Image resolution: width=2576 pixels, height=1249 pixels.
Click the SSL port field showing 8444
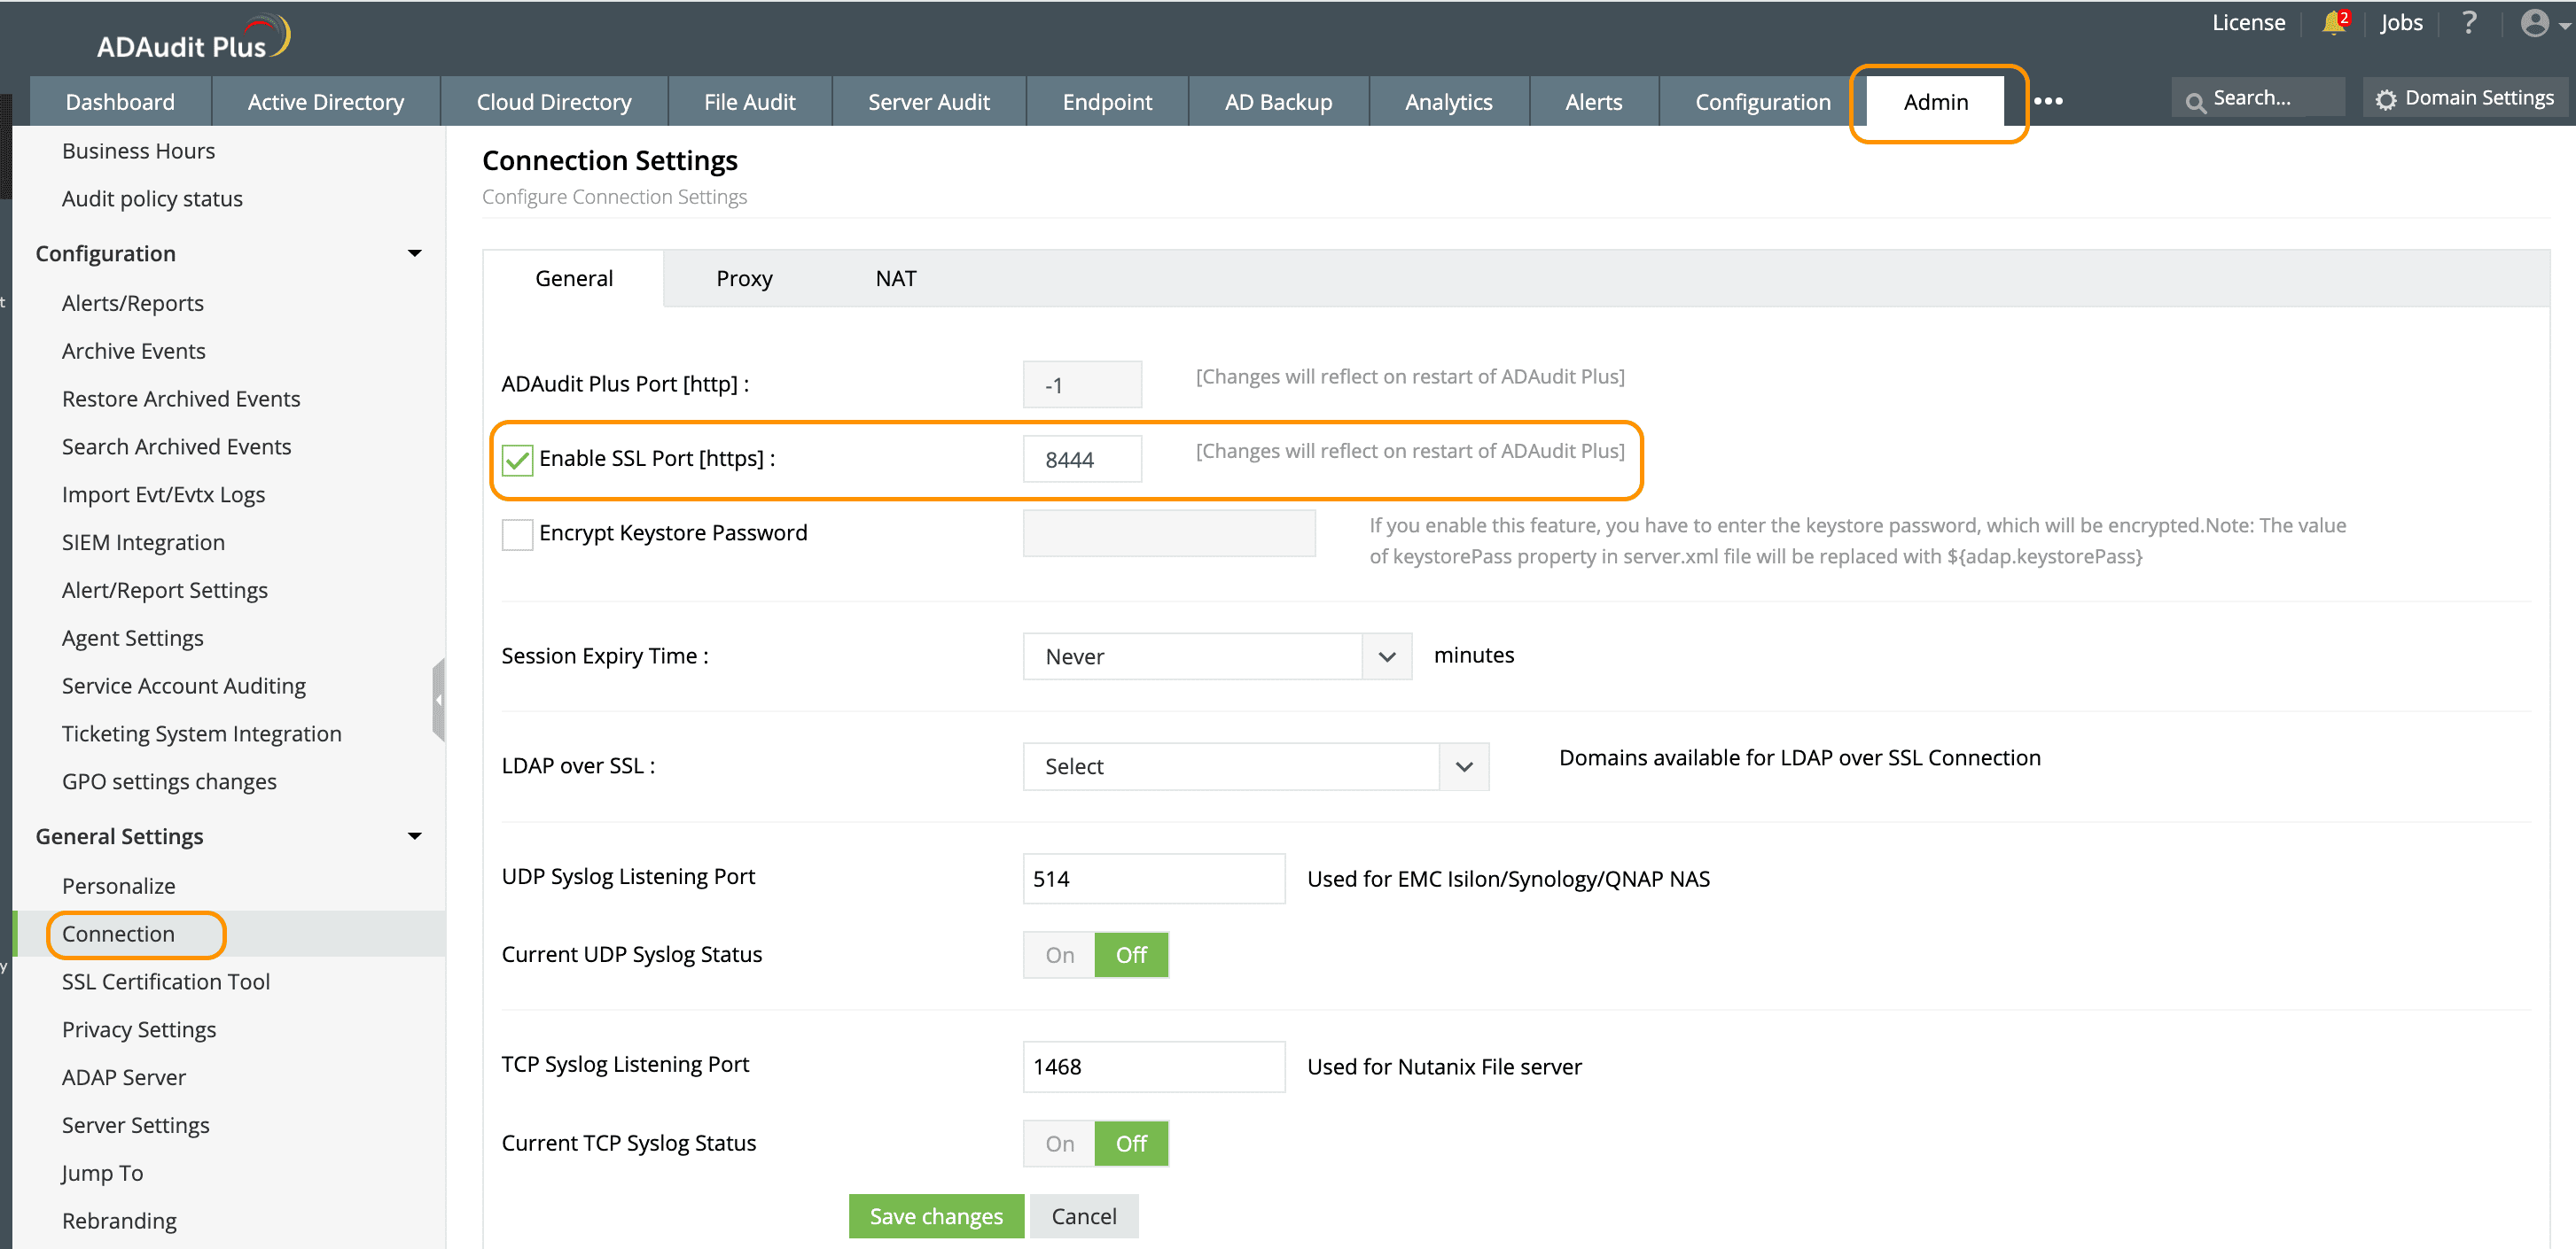(x=1082, y=460)
